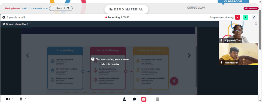Open the people list icon
Image resolution: width=262 pixels, height=102 pixels.
[x=124, y=99]
